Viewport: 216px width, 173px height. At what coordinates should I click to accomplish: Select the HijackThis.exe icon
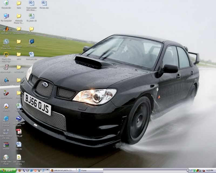(x=6, y=93)
